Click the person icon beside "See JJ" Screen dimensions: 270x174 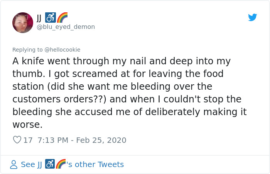coord(14,165)
